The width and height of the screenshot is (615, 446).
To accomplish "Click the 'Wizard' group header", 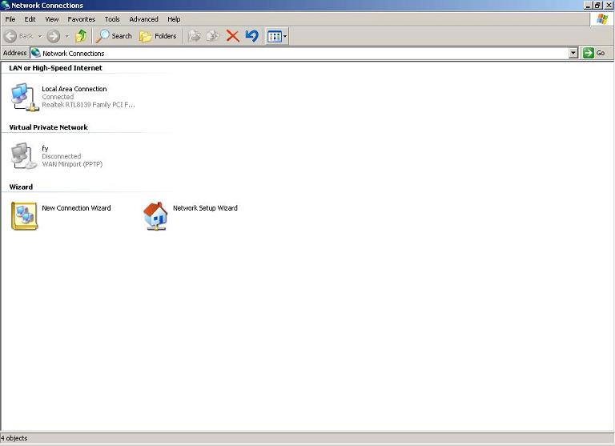I will (x=21, y=187).
